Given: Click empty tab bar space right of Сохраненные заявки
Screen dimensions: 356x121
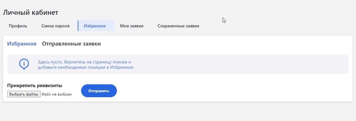Looking at the screenshot, I should (x=273, y=26).
